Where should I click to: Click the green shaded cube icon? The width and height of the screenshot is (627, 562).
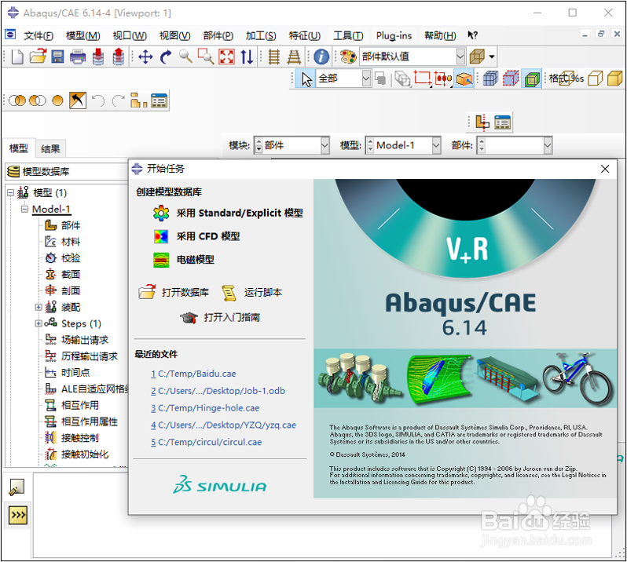(x=532, y=78)
